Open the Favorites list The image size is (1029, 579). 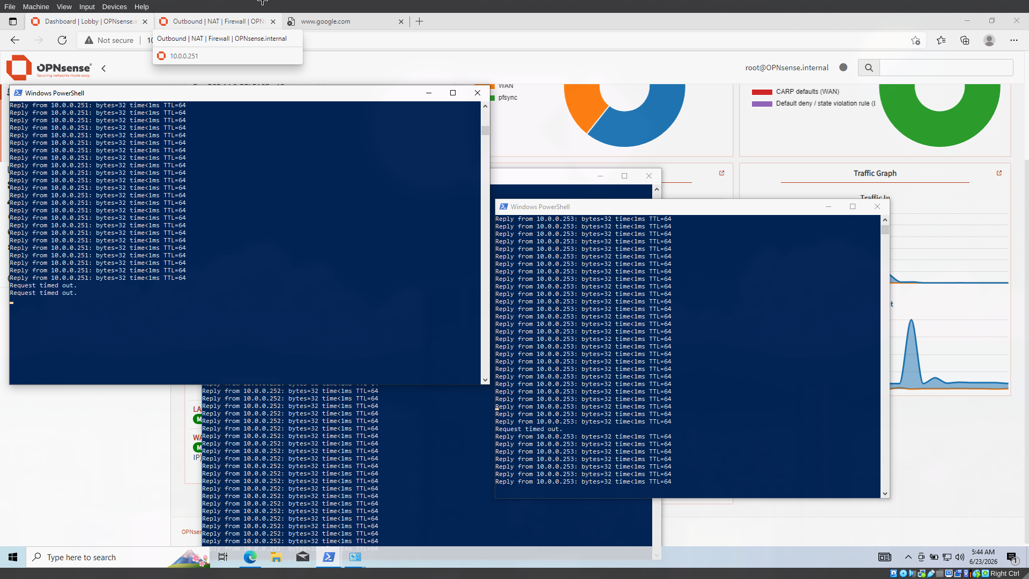point(941,40)
